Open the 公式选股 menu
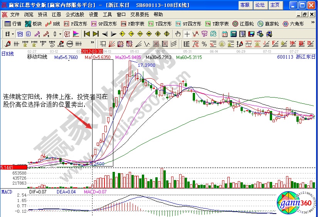The height and width of the screenshot is (217, 318). 74,15
